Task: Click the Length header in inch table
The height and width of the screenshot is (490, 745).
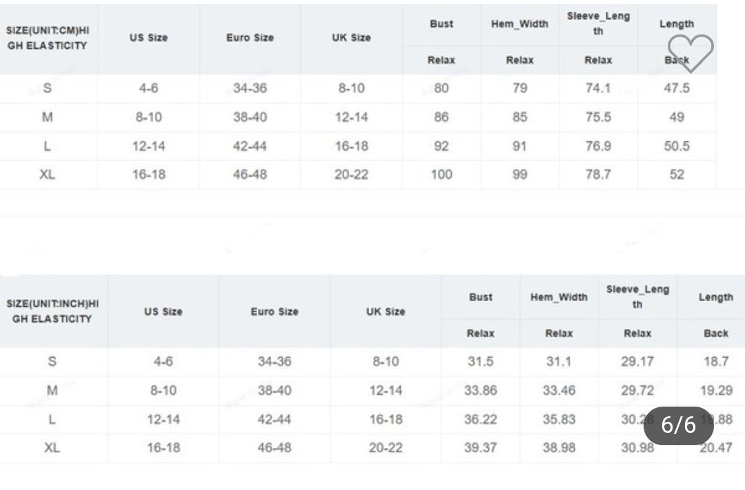Action: click(x=715, y=297)
